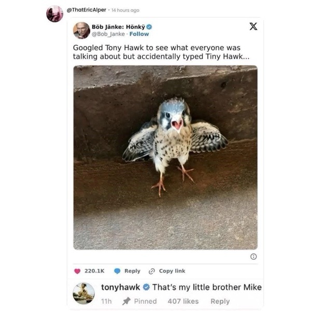This screenshot has height=311, width=311.
Task: Click tonyhawk's blue verified badge
Action: point(146,287)
